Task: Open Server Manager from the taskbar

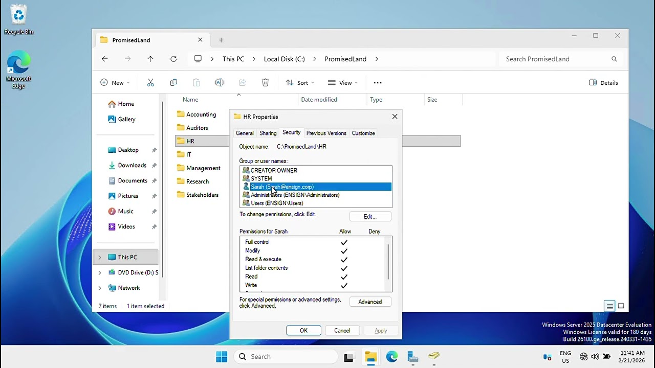Action: (413, 357)
